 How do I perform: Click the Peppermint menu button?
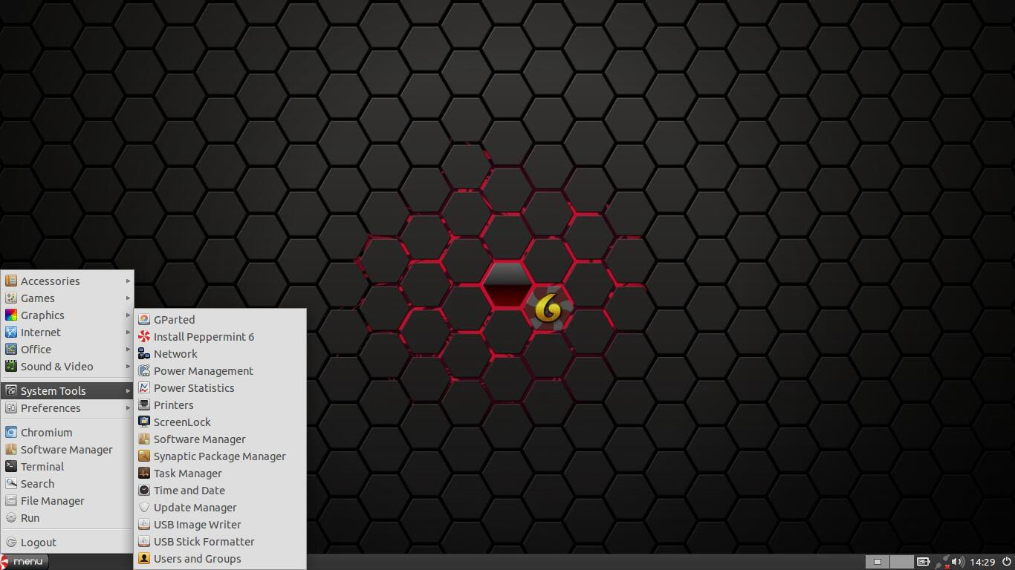click(x=25, y=562)
